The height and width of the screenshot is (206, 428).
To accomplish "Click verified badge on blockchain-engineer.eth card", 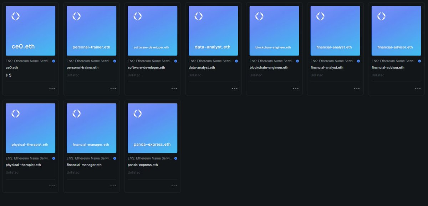I will coord(297,61).
